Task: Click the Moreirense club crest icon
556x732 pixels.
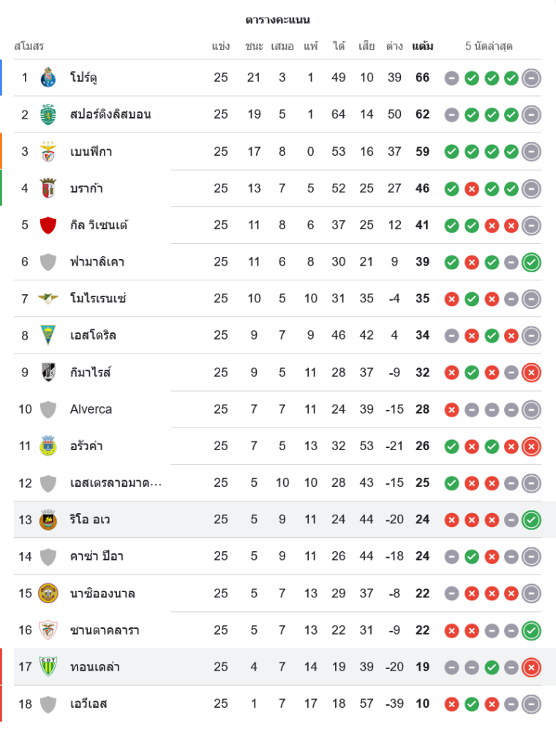Action: (48, 299)
